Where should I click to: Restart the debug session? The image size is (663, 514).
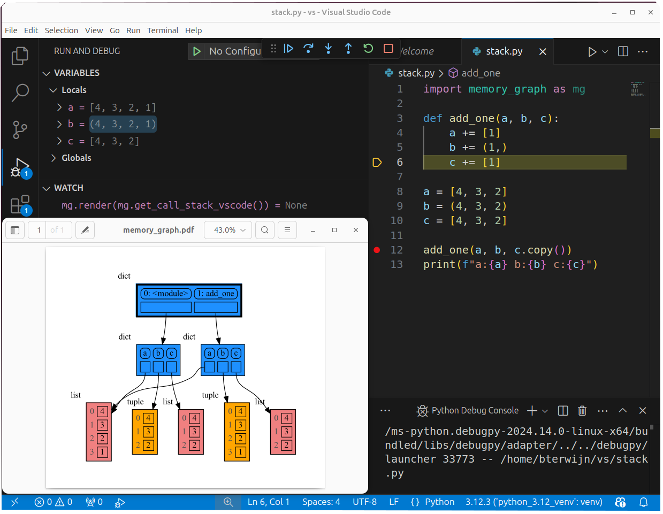click(368, 48)
